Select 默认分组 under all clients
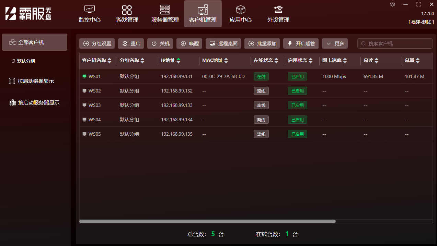Image resolution: width=437 pixels, height=246 pixels. [x=26, y=61]
